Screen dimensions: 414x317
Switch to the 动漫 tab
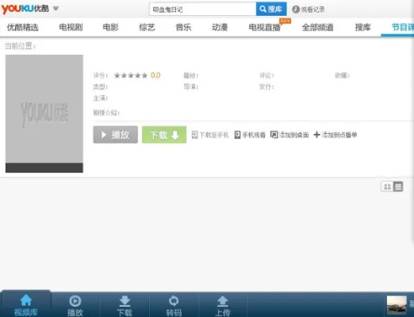point(220,27)
